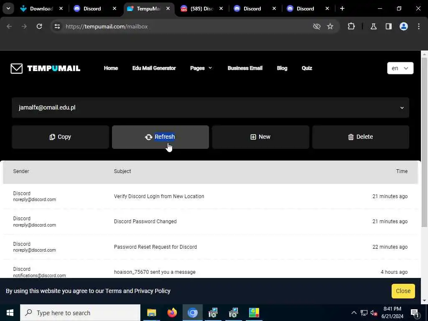Reload the page with browser refresh icon

coord(39,26)
